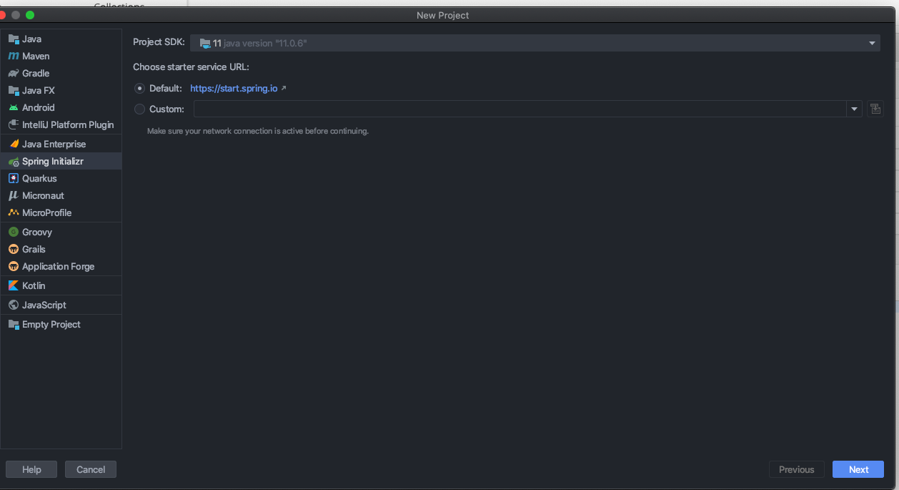Click the 'Project SDK:' label
The width and height of the screenshot is (899, 490).
159,43
